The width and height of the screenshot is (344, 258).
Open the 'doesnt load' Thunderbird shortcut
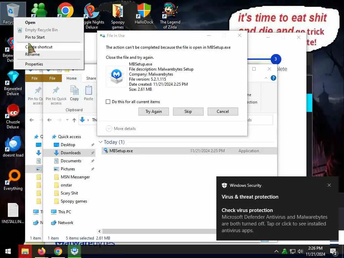click(13, 147)
